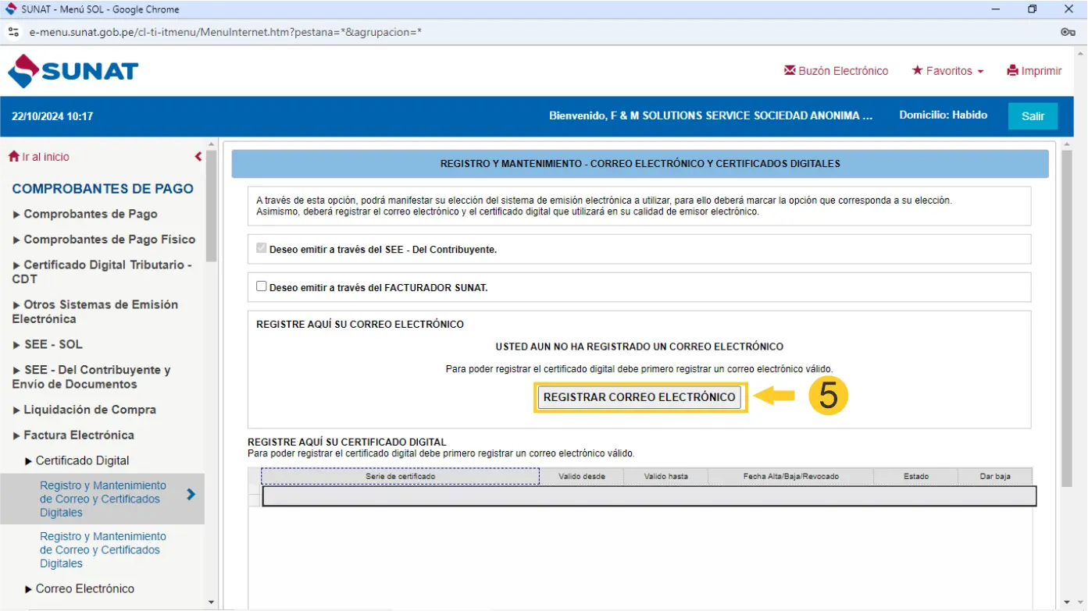1088x611 pixels.
Task: Click the main content vertical scrollbar
Action: pos(1067,312)
